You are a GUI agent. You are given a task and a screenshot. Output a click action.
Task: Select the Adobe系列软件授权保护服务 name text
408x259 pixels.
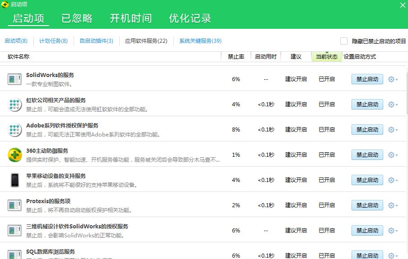62,126
